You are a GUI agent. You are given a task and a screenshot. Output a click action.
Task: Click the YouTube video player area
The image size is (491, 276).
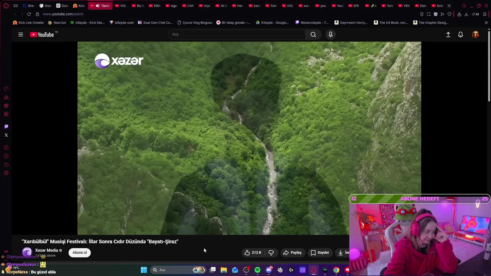(x=249, y=138)
